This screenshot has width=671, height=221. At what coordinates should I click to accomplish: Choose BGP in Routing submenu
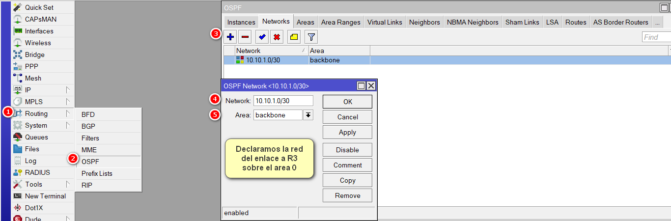[x=88, y=126]
